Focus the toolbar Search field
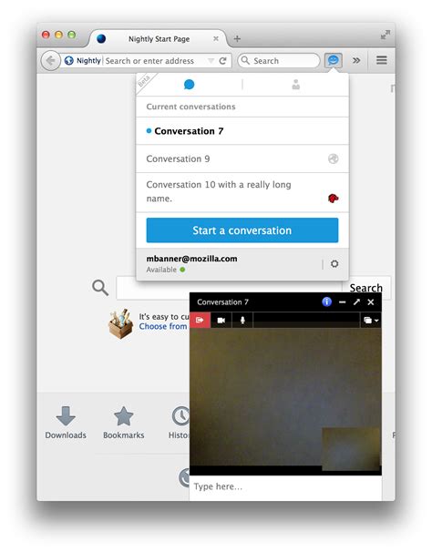Screen dimensions: 432x552 pyautogui.click(x=278, y=60)
